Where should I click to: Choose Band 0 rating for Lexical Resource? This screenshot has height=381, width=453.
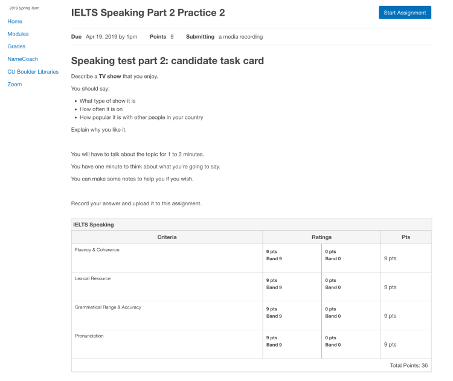[x=351, y=287]
